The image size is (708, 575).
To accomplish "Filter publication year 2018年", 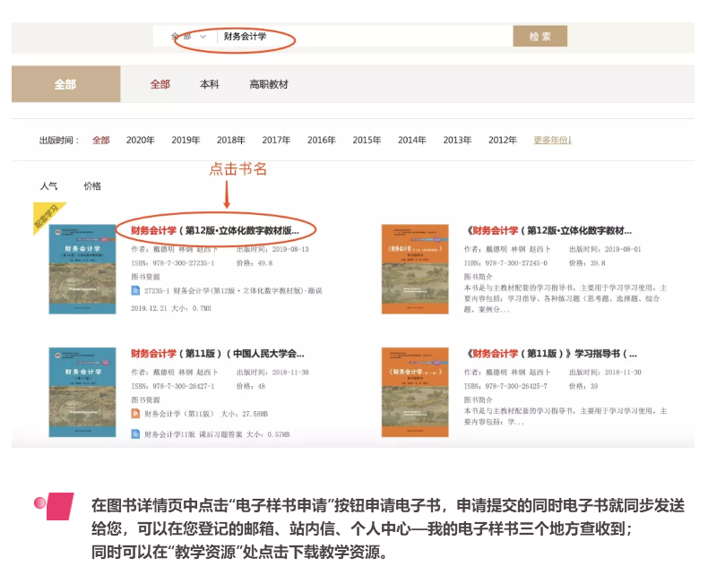I will (230, 140).
